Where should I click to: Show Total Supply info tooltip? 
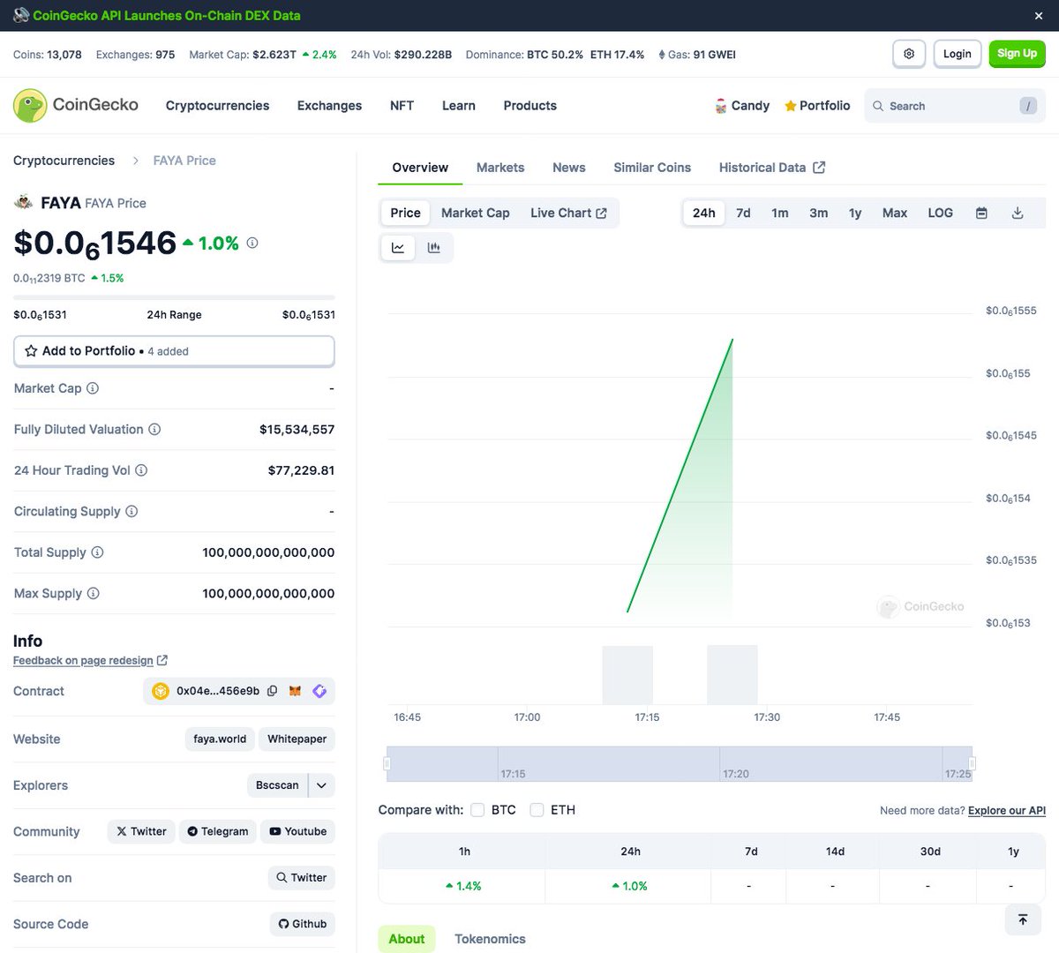pyautogui.click(x=97, y=552)
